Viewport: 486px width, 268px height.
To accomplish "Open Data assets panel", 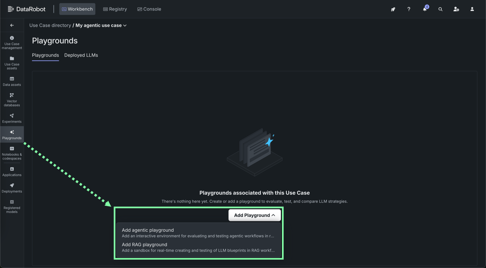I will (12, 81).
